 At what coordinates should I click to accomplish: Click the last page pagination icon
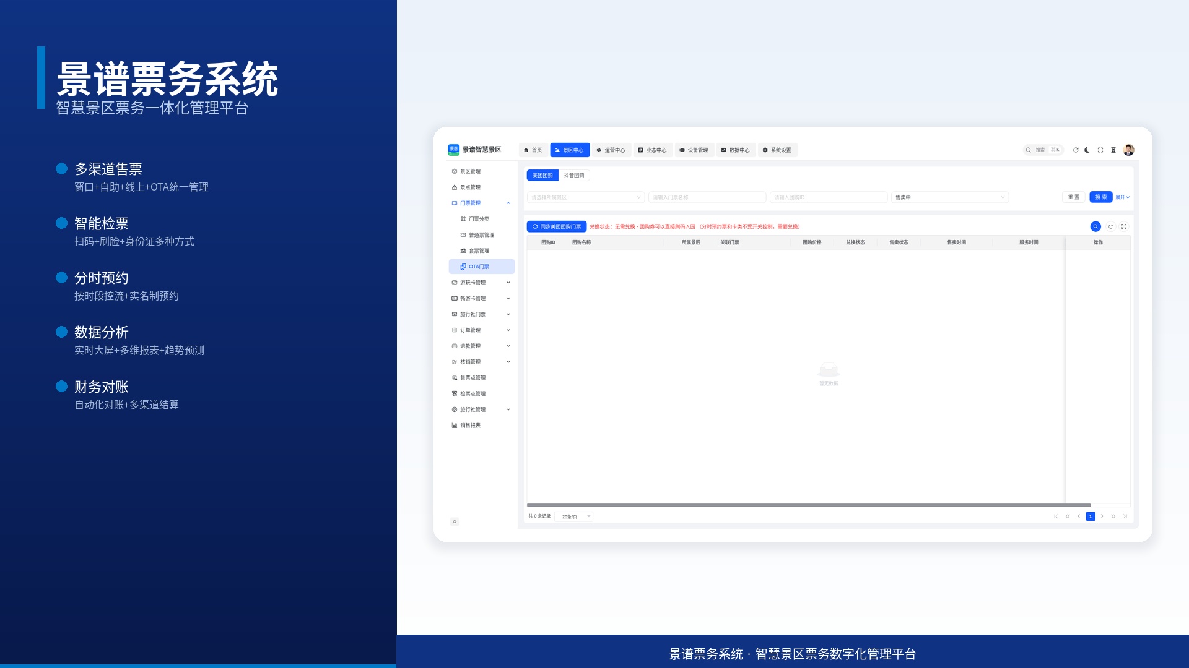point(1125,516)
